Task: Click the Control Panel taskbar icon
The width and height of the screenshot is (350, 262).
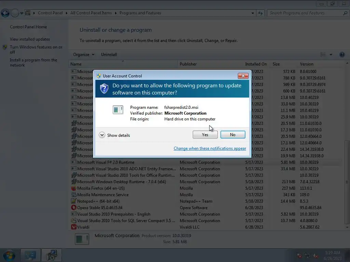Action: [30, 255]
